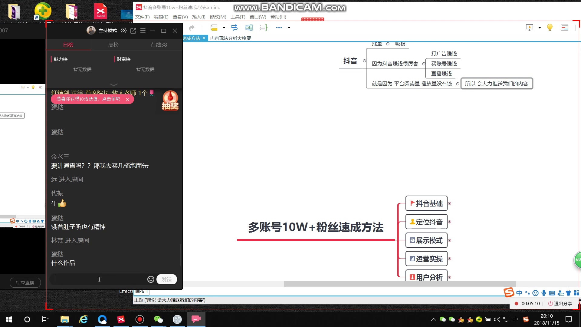Screen dimensions: 581x327
Task: Click the Gantt view icon at toolbar right
Action: point(565,28)
